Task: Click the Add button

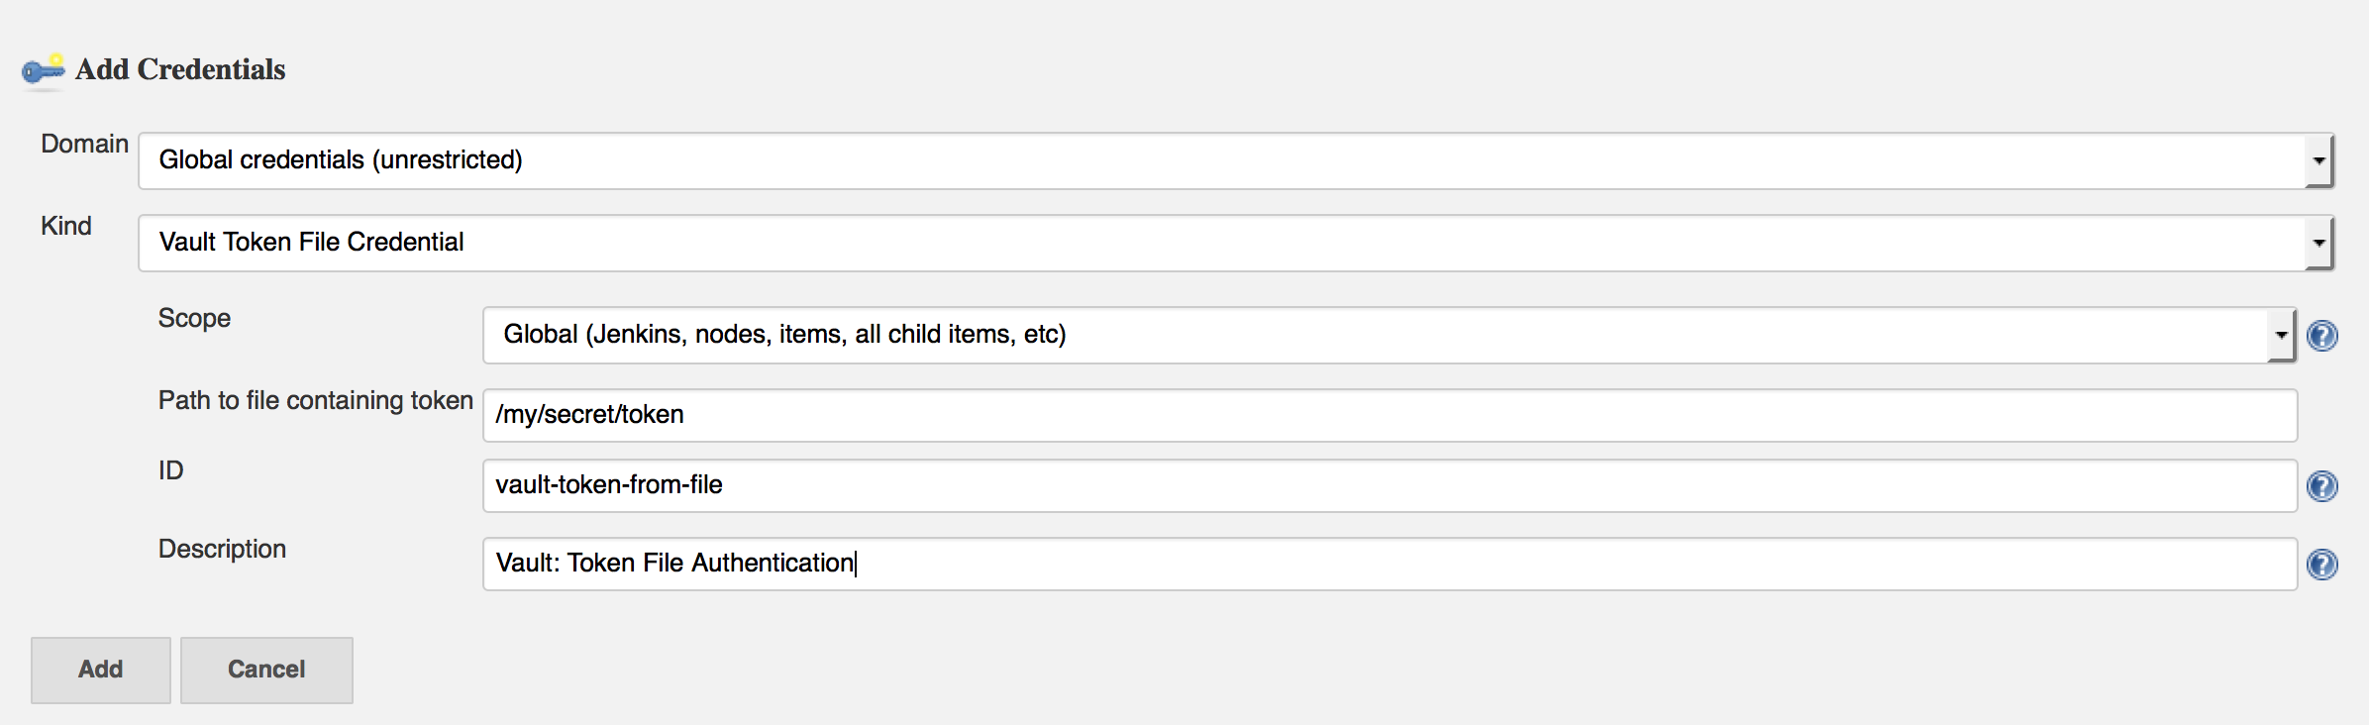Action: pos(101,671)
